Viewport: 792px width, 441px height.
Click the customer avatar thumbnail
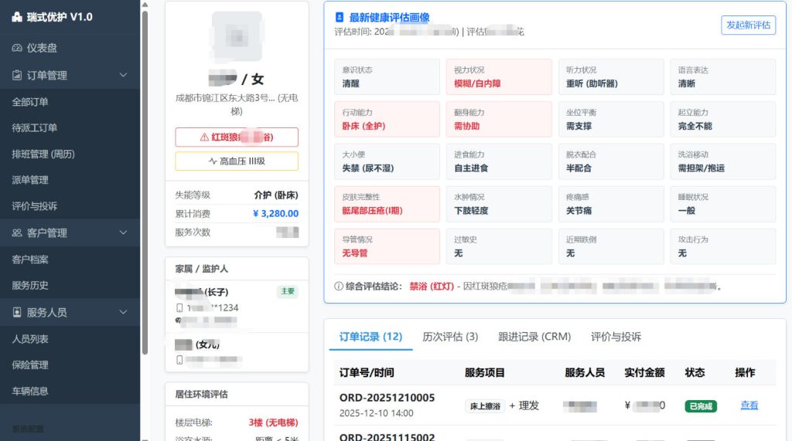point(237,36)
